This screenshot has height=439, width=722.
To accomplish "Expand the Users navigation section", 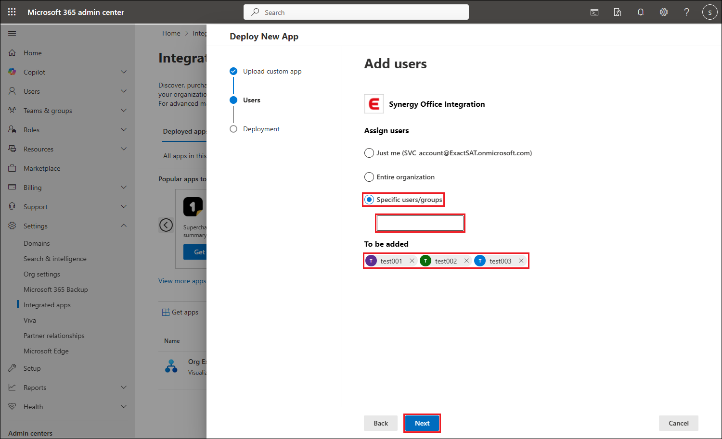I will pyautogui.click(x=124, y=91).
